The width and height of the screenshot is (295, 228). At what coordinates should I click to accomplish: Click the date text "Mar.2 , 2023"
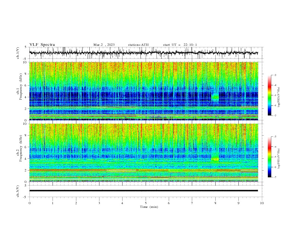point(104,45)
